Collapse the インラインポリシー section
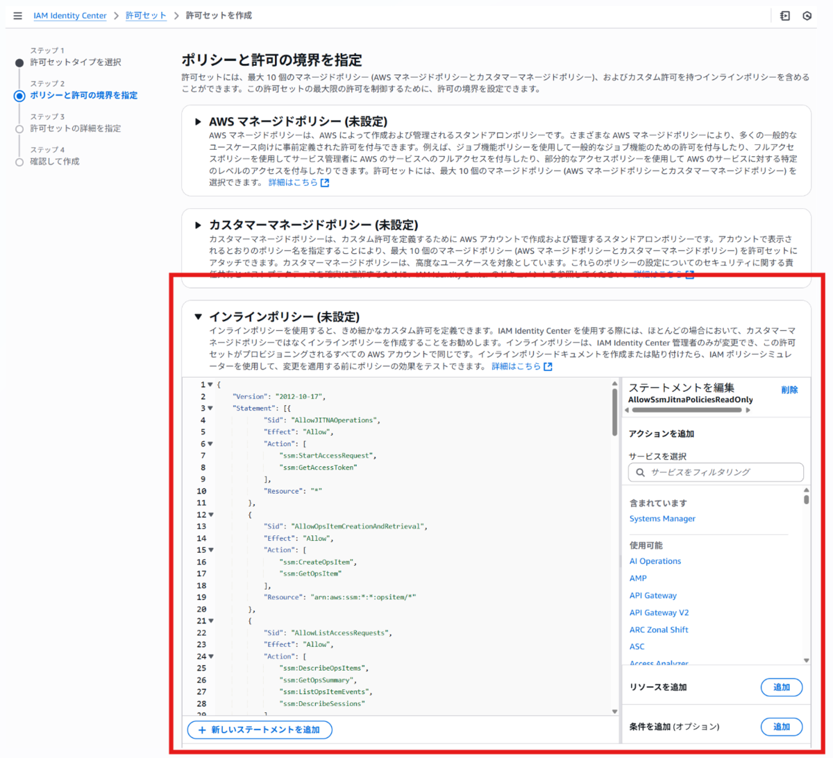The width and height of the screenshot is (833, 758). point(198,316)
